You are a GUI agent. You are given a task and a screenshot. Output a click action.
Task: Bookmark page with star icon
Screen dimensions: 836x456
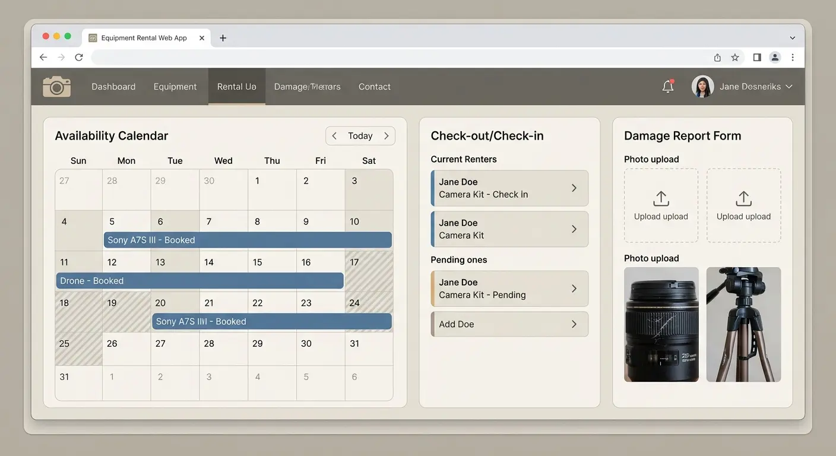[x=735, y=58]
